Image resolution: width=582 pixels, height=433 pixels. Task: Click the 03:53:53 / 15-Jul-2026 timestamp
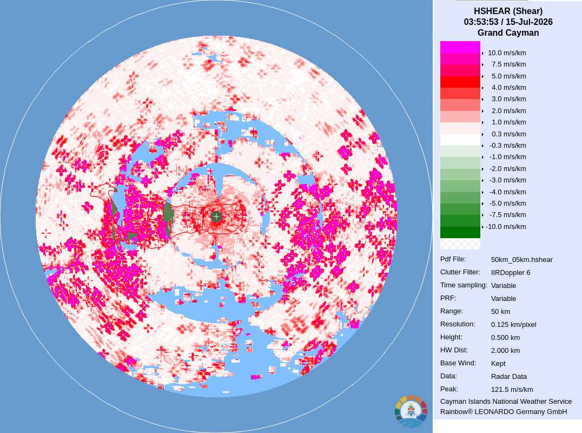click(508, 22)
